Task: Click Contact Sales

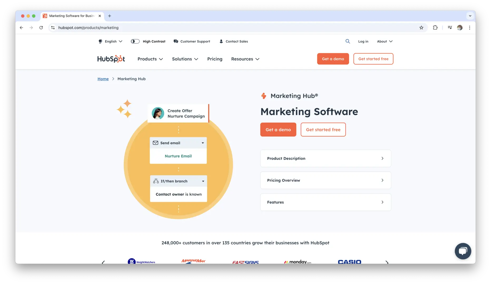Action: click(x=234, y=41)
